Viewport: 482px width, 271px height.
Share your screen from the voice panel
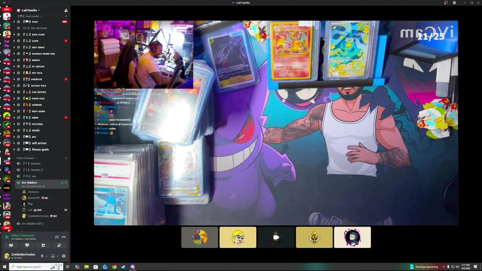coord(27,245)
